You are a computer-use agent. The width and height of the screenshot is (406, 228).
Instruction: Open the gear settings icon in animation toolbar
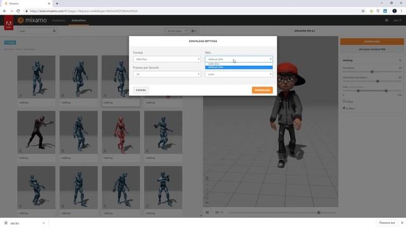pos(193,31)
